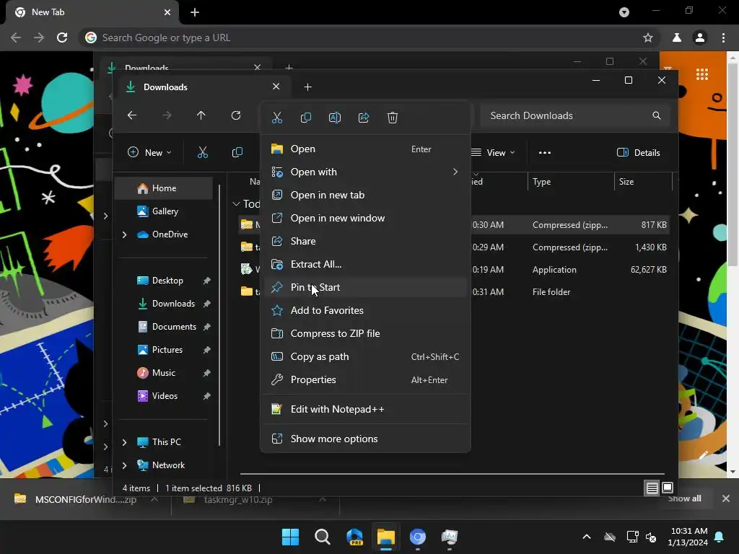Screen dimensions: 739x554
Task: Click the Delete trash icon in the context menu
Action: (392, 118)
